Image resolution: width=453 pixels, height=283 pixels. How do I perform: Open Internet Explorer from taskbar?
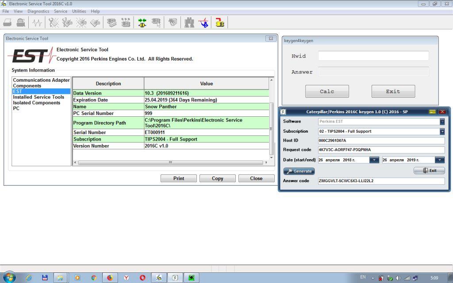tap(29, 278)
